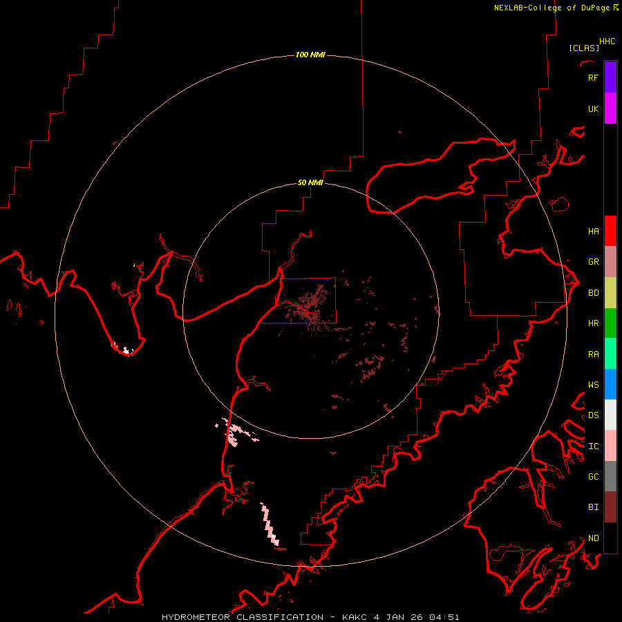Click the 4 JAN 26 date stamp
622x622 pixels.
tap(398, 617)
